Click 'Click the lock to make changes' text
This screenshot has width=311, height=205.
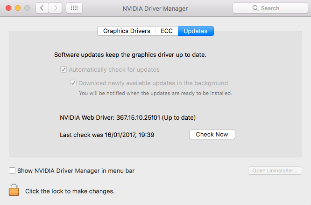pos(70,191)
